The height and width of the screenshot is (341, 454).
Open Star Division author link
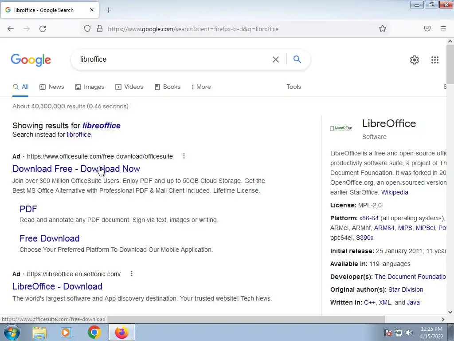pos(406,289)
